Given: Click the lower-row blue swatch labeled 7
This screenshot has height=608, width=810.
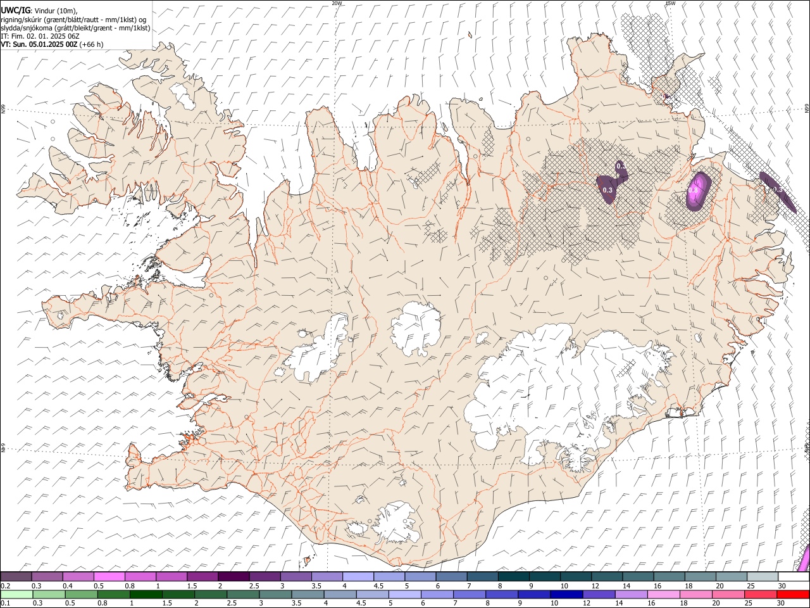Looking at the screenshot, I should tap(470, 594).
